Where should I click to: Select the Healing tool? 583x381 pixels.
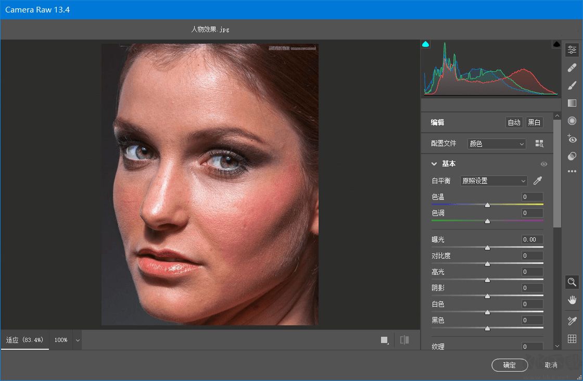tap(572, 67)
